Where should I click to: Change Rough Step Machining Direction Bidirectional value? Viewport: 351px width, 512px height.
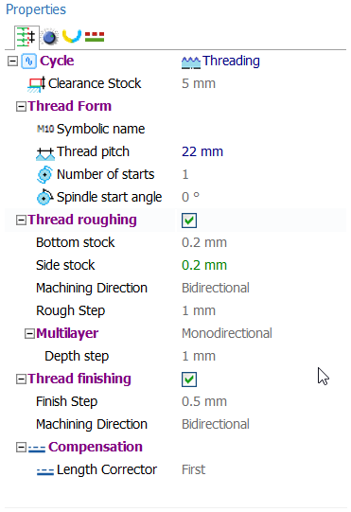216,288
